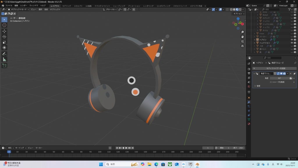Open the View Layer properties tab

point(249,78)
